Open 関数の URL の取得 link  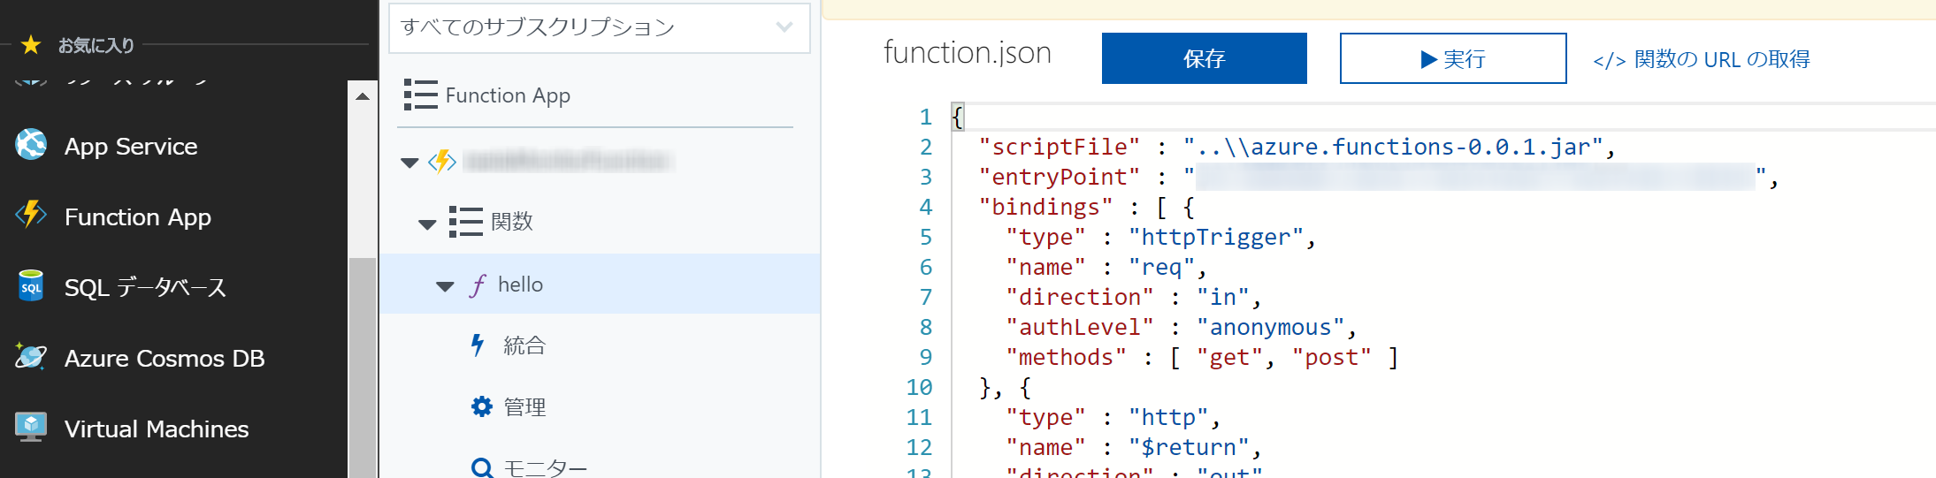pyautogui.click(x=1702, y=59)
